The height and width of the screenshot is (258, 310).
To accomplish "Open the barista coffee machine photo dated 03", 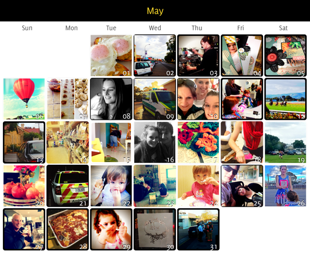I will click(x=198, y=56).
